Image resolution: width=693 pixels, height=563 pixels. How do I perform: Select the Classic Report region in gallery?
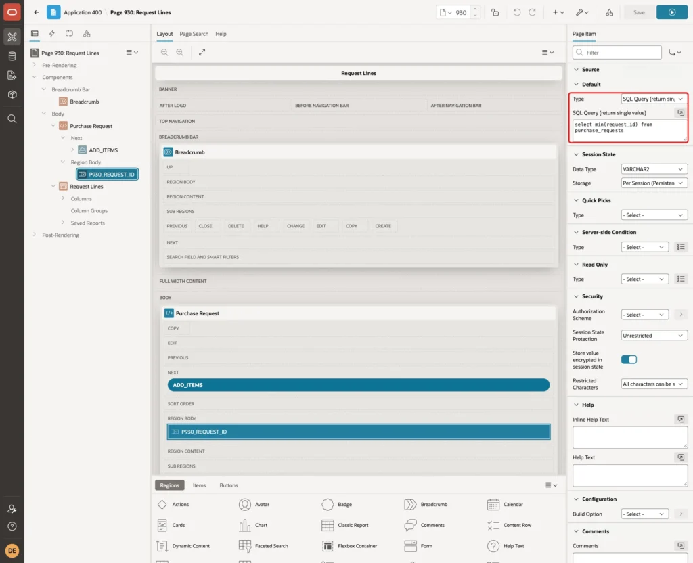[x=345, y=525]
